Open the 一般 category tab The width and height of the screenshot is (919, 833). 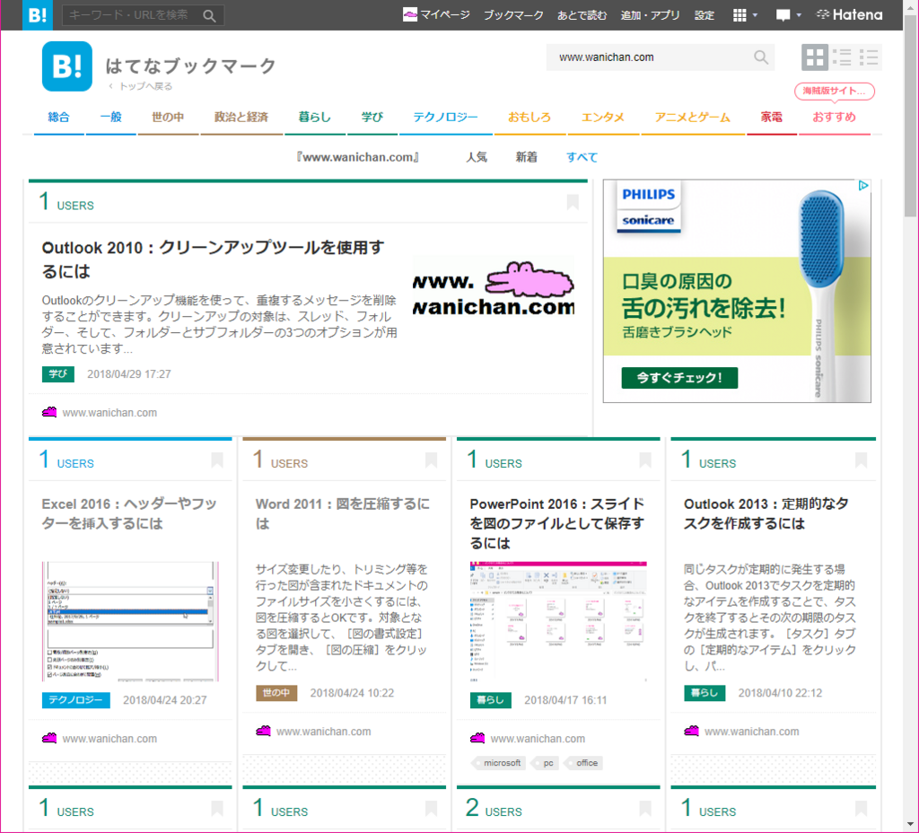point(110,118)
